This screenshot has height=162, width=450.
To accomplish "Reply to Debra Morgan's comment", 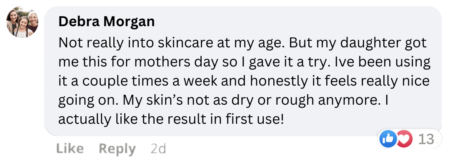I will click(x=117, y=149).
